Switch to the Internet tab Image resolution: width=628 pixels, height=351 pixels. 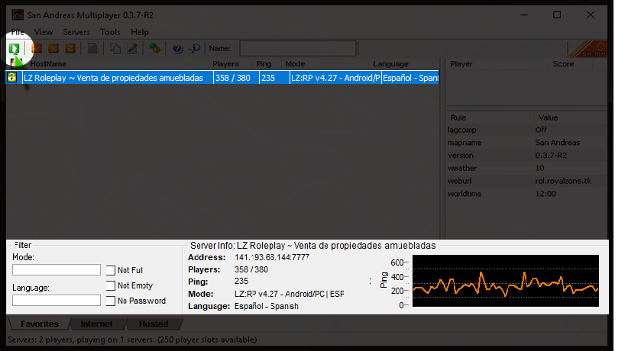coord(96,324)
